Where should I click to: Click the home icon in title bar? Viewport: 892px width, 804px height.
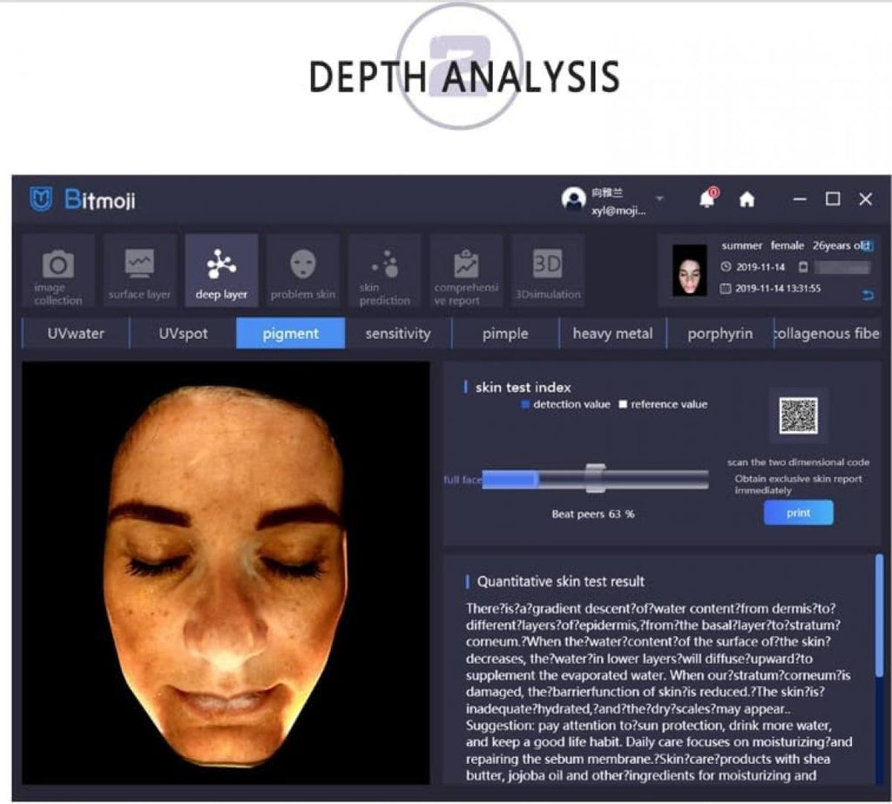pyautogui.click(x=747, y=199)
